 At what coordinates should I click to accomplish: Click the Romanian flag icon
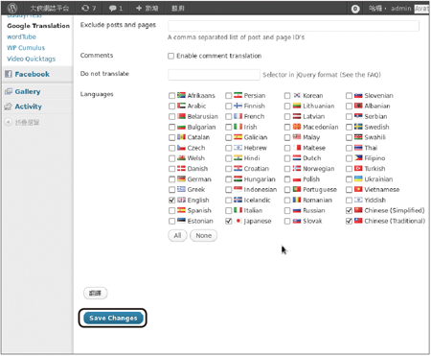coord(297,200)
